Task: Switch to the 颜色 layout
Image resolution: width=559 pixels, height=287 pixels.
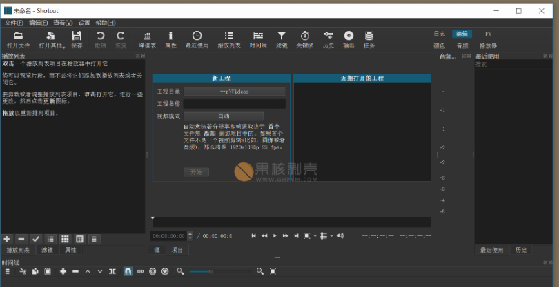Action: pyautogui.click(x=439, y=46)
